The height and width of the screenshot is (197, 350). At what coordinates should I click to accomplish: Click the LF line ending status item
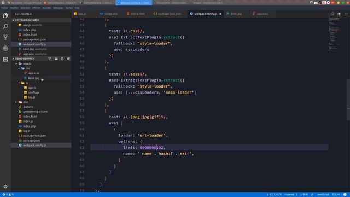[x=312, y=195]
